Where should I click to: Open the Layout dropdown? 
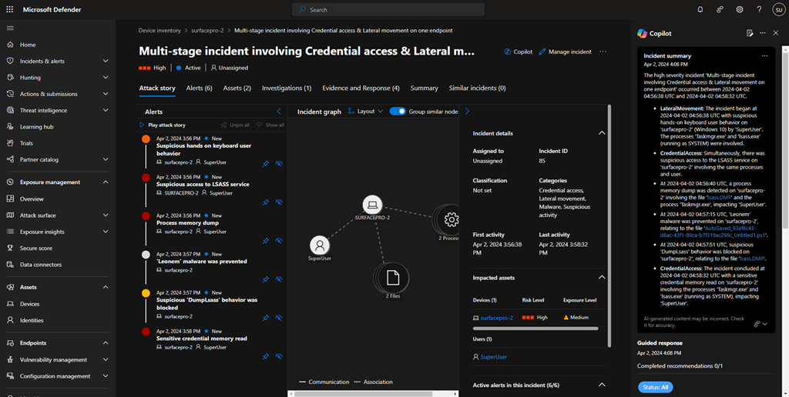click(x=365, y=112)
